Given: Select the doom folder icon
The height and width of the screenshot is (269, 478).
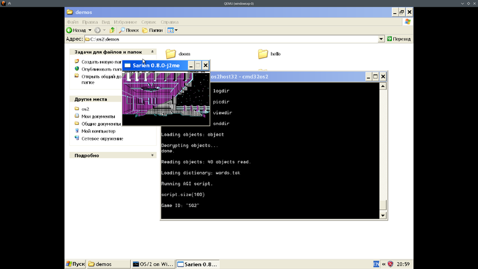Looking at the screenshot, I should click(x=171, y=54).
